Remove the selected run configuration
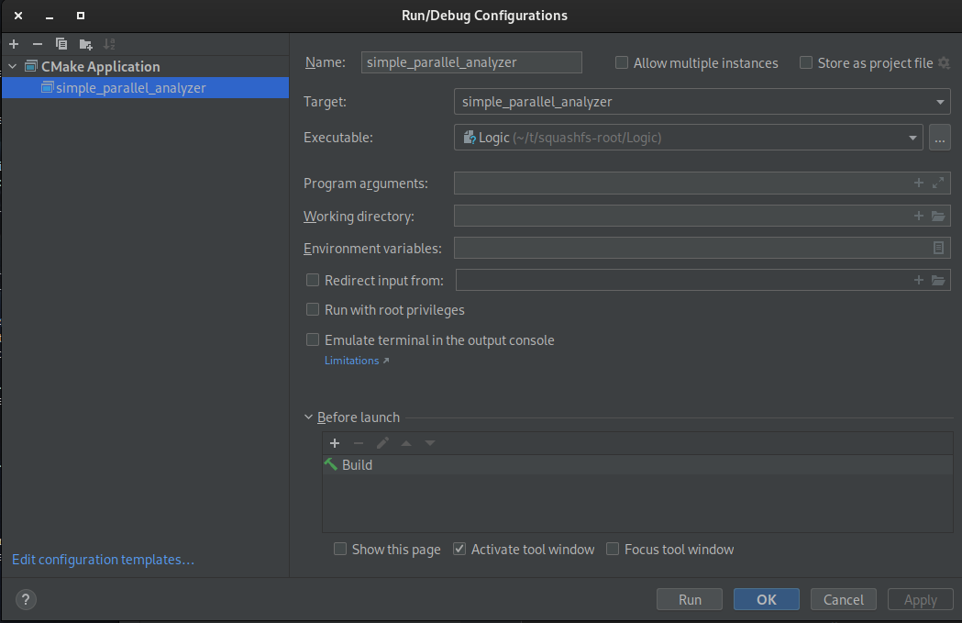 point(38,44)
